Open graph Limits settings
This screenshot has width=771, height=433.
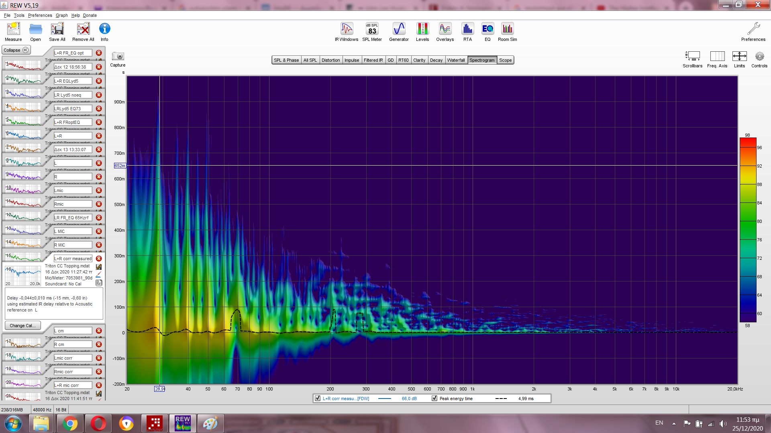pyautogui.click(x=739, y=57)
